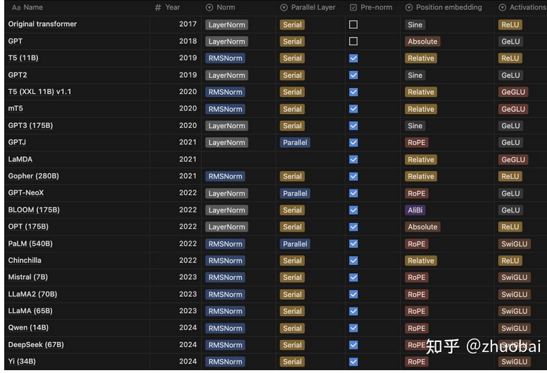
Task: Check Pre-norm for the GPT row
Action: (354, 42)
